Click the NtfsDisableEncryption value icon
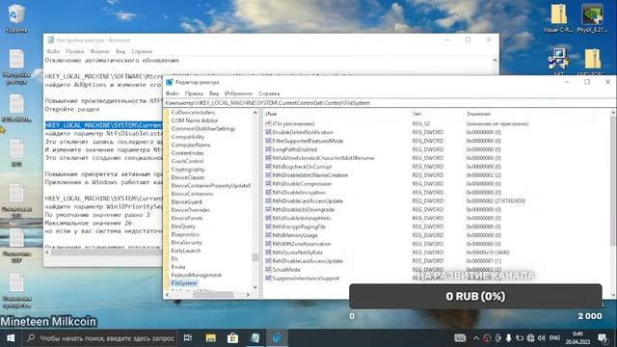 [268, 193]
